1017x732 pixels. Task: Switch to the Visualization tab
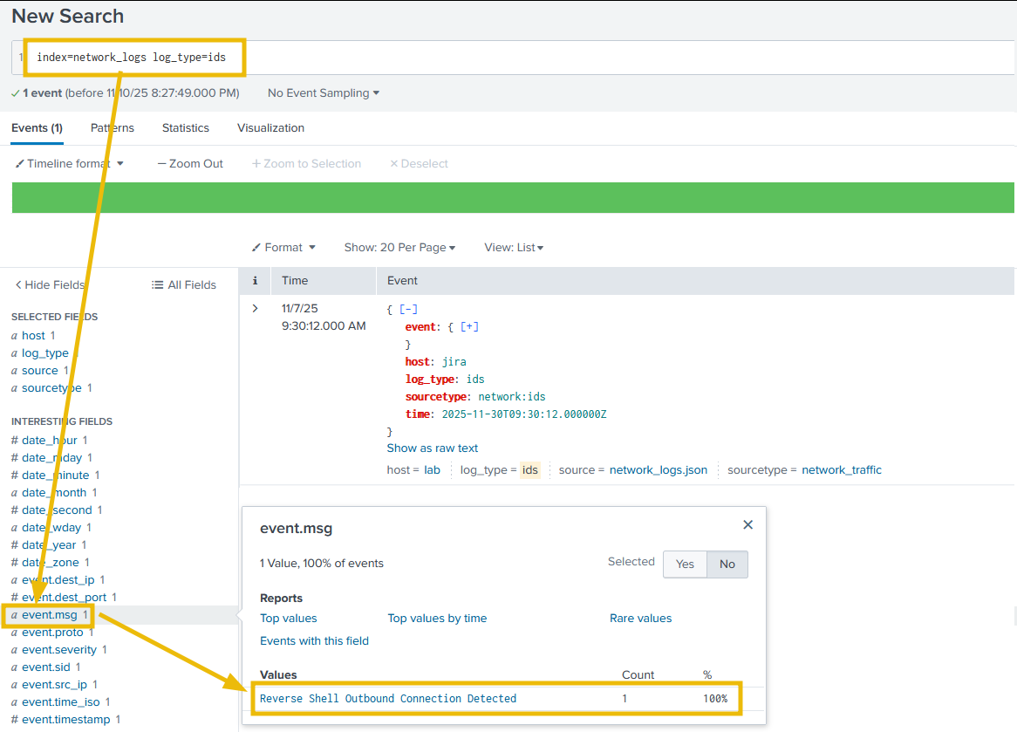pos(270,127)
